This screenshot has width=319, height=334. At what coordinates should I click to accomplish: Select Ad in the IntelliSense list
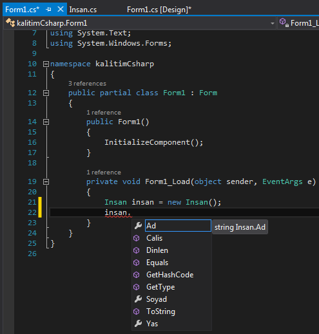(x=178, y=226)
